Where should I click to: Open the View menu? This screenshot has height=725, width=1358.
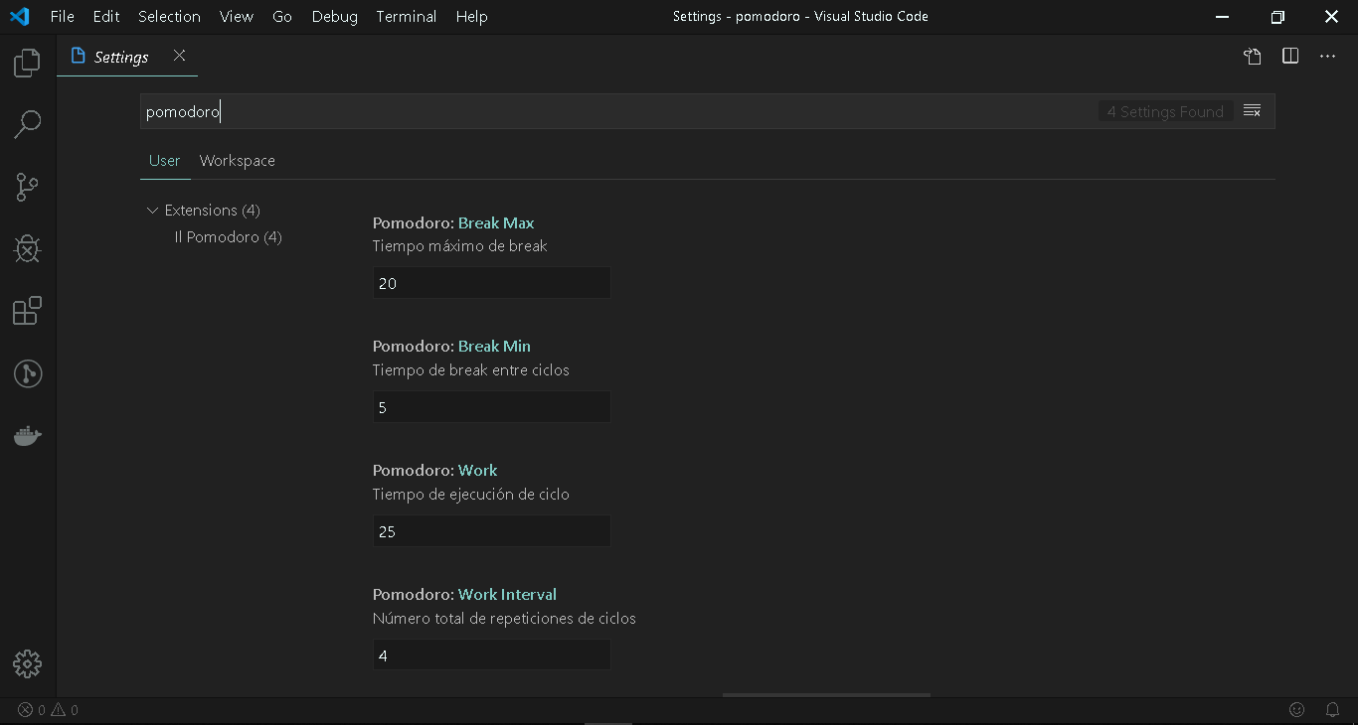237,16
